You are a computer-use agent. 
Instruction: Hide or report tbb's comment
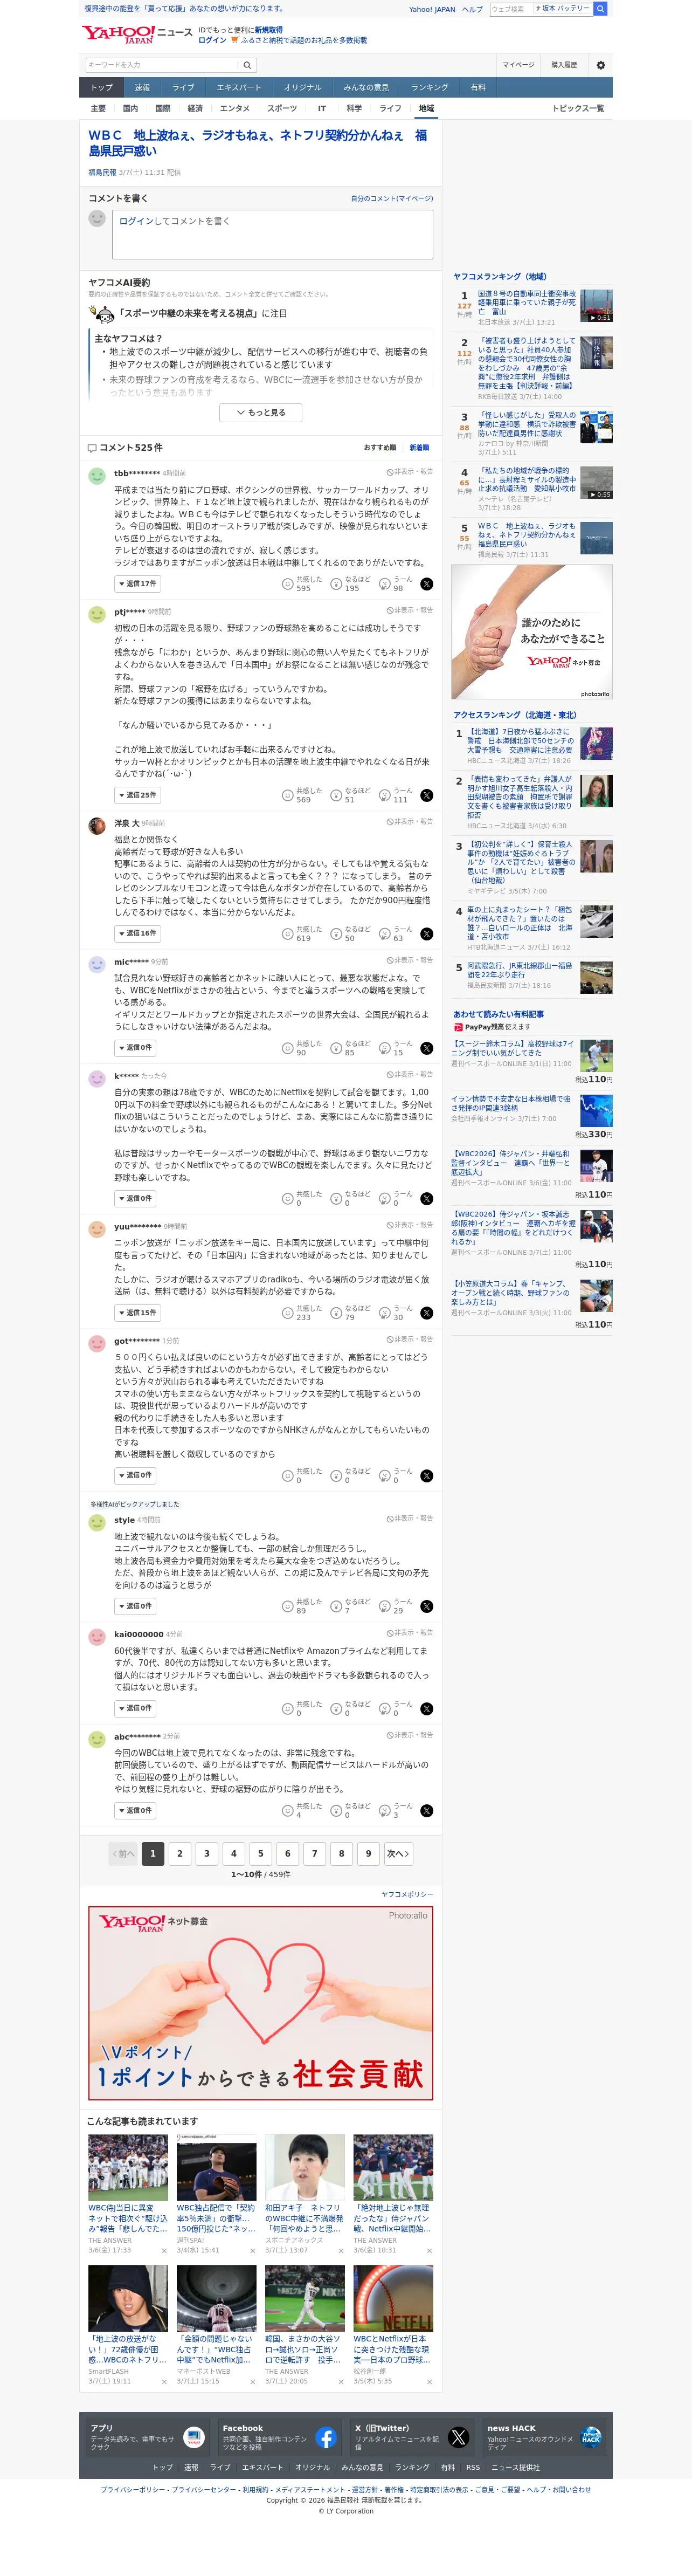(x=410, y=472)
